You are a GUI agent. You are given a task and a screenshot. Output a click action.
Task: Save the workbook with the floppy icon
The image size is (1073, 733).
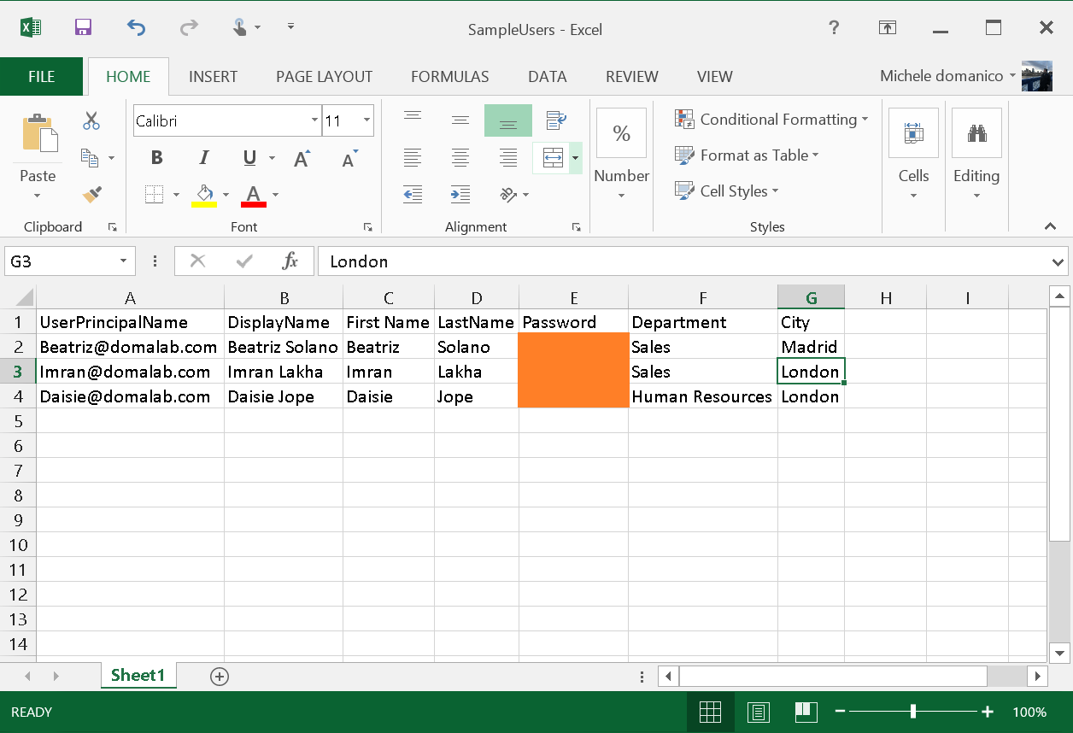click(83, 27)
